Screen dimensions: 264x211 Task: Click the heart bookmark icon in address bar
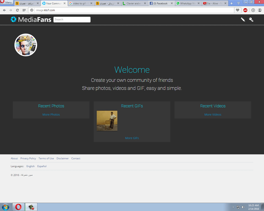click(238, 10)
